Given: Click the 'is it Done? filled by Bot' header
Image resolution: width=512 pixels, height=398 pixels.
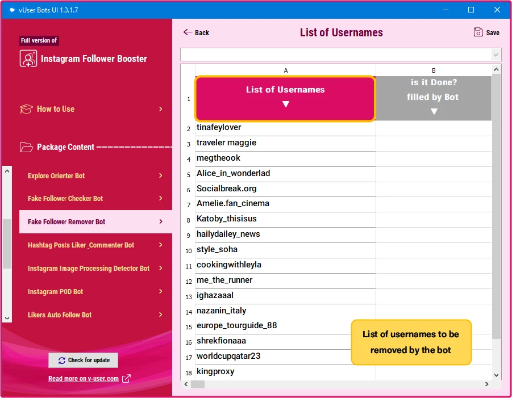Looking at the screenshot, I should click(x=434, y=98).
